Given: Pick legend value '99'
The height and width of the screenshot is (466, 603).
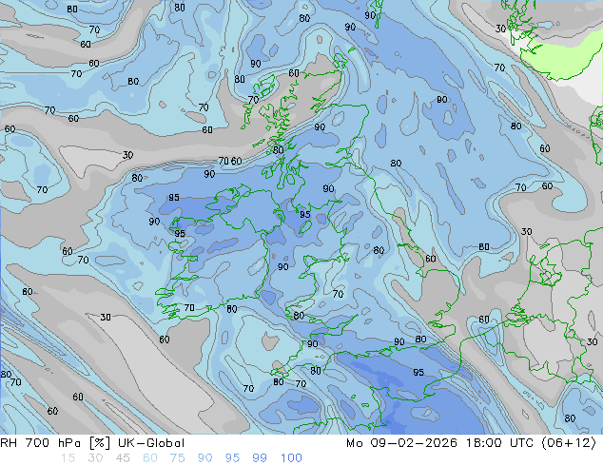Looking at the screenshot, I should 260,458.
